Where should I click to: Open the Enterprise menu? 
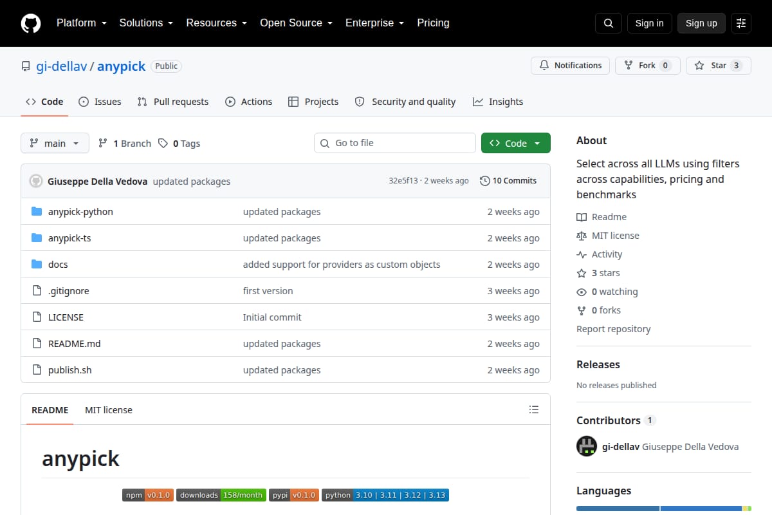coord(374,23)
